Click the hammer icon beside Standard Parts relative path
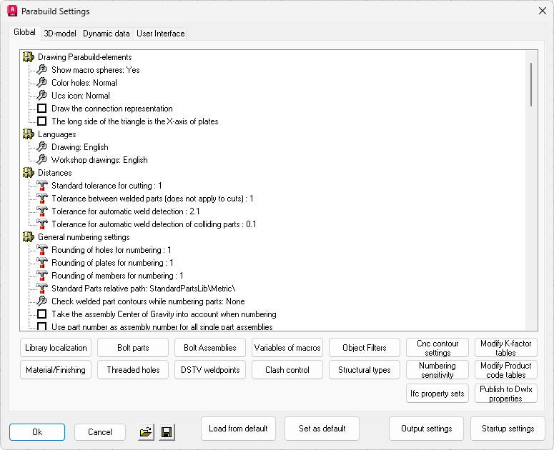 point(42,289)
